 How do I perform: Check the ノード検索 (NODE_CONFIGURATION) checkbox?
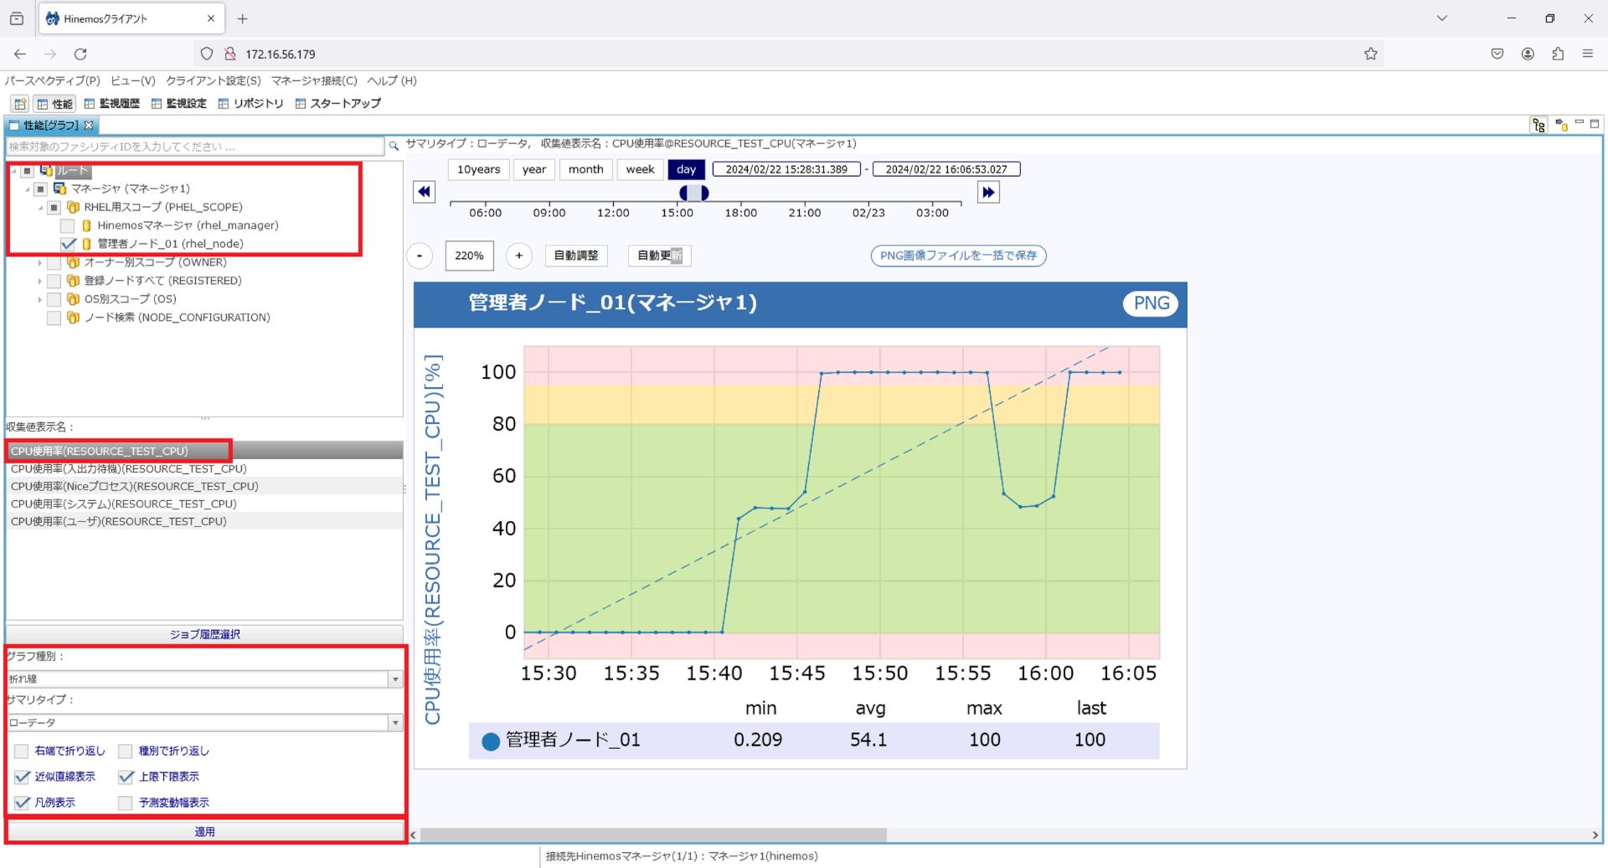[54, 318]
